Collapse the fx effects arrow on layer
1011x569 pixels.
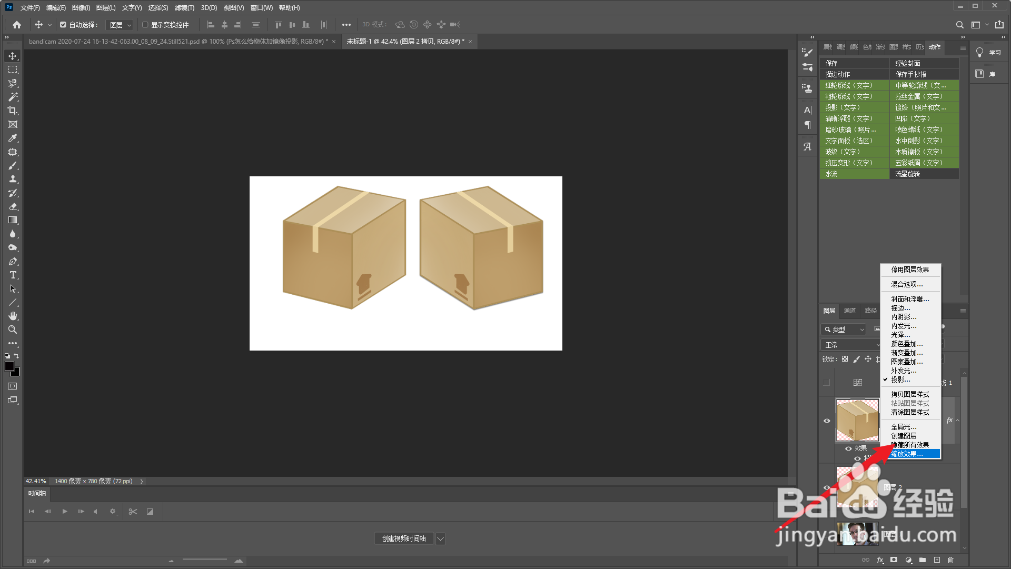pos(957,421)
